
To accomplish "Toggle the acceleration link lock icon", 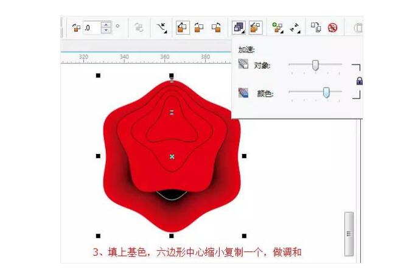I will tap(359, 81).
